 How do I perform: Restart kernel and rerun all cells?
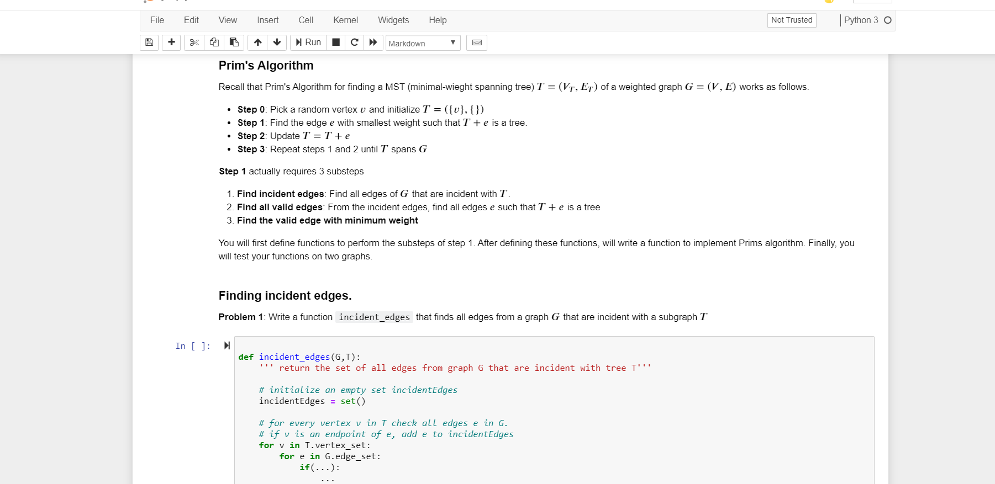tap(373, 42)
